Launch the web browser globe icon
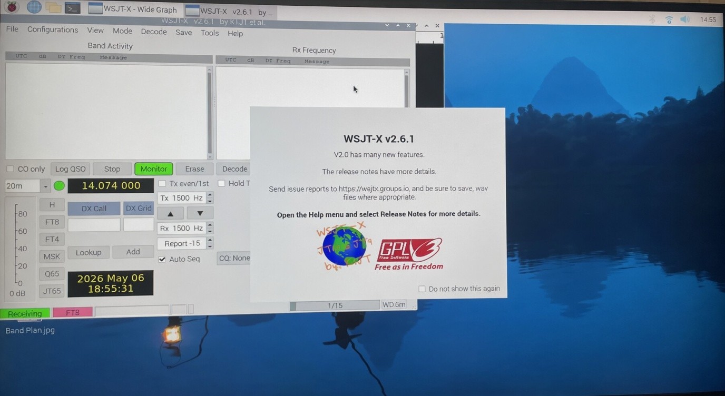This screenshot has width=725, height=396. pyautogui.click(x=34, y=7)
